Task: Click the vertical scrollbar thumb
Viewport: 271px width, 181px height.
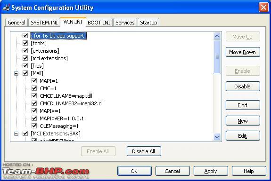Action: tap(217, 57)
